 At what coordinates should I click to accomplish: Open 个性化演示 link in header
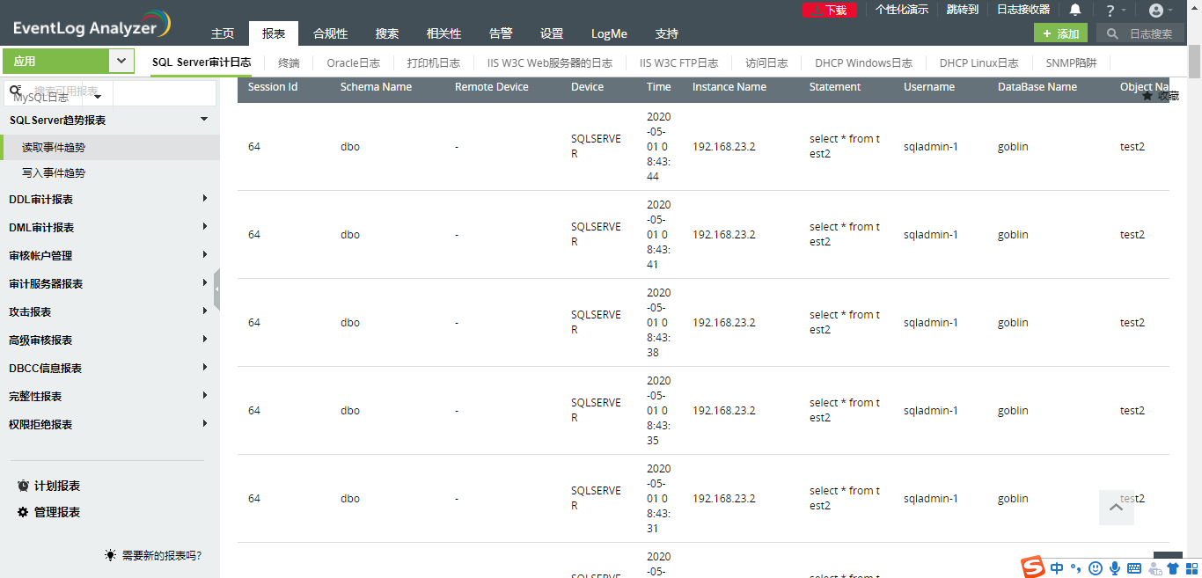[902, 10]
